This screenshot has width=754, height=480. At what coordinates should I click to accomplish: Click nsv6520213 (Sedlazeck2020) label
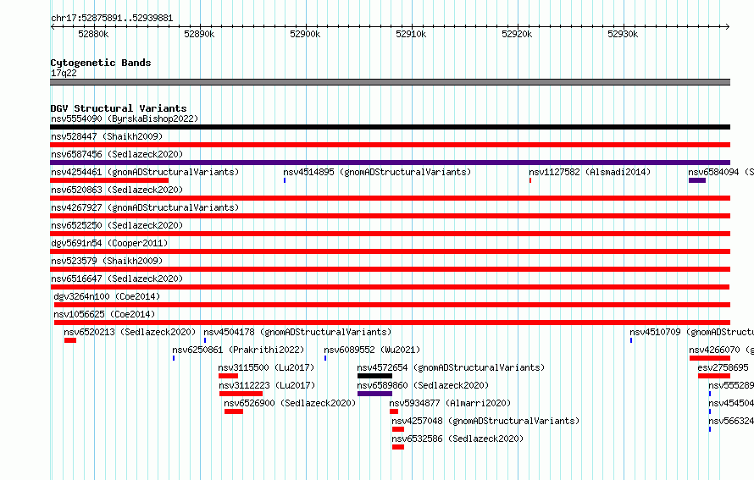click(130, 332)
